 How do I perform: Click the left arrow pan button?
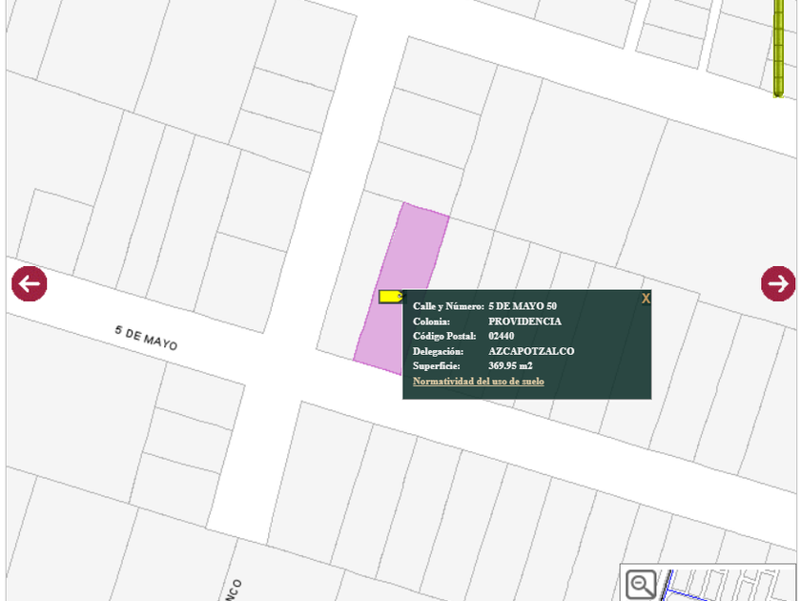[29, 284]
